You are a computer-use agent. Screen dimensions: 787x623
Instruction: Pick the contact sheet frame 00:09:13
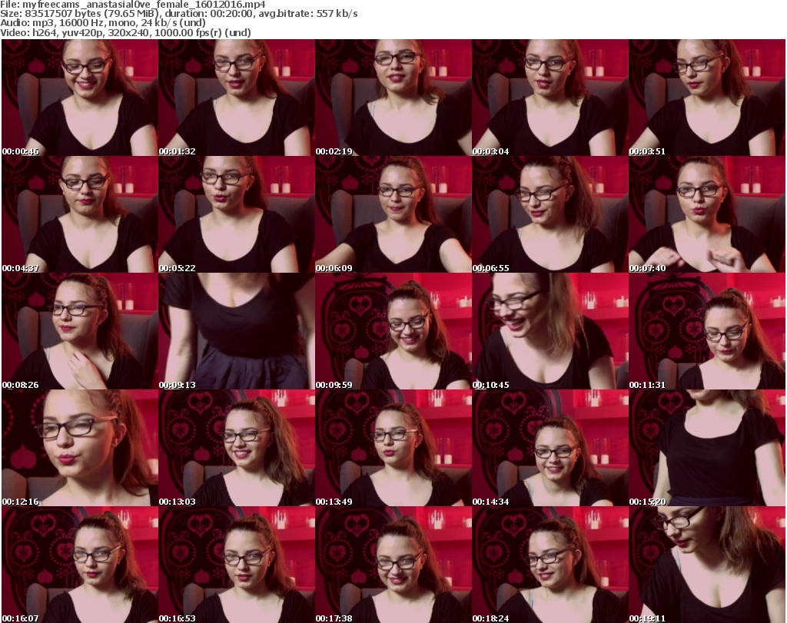[237, 331]
